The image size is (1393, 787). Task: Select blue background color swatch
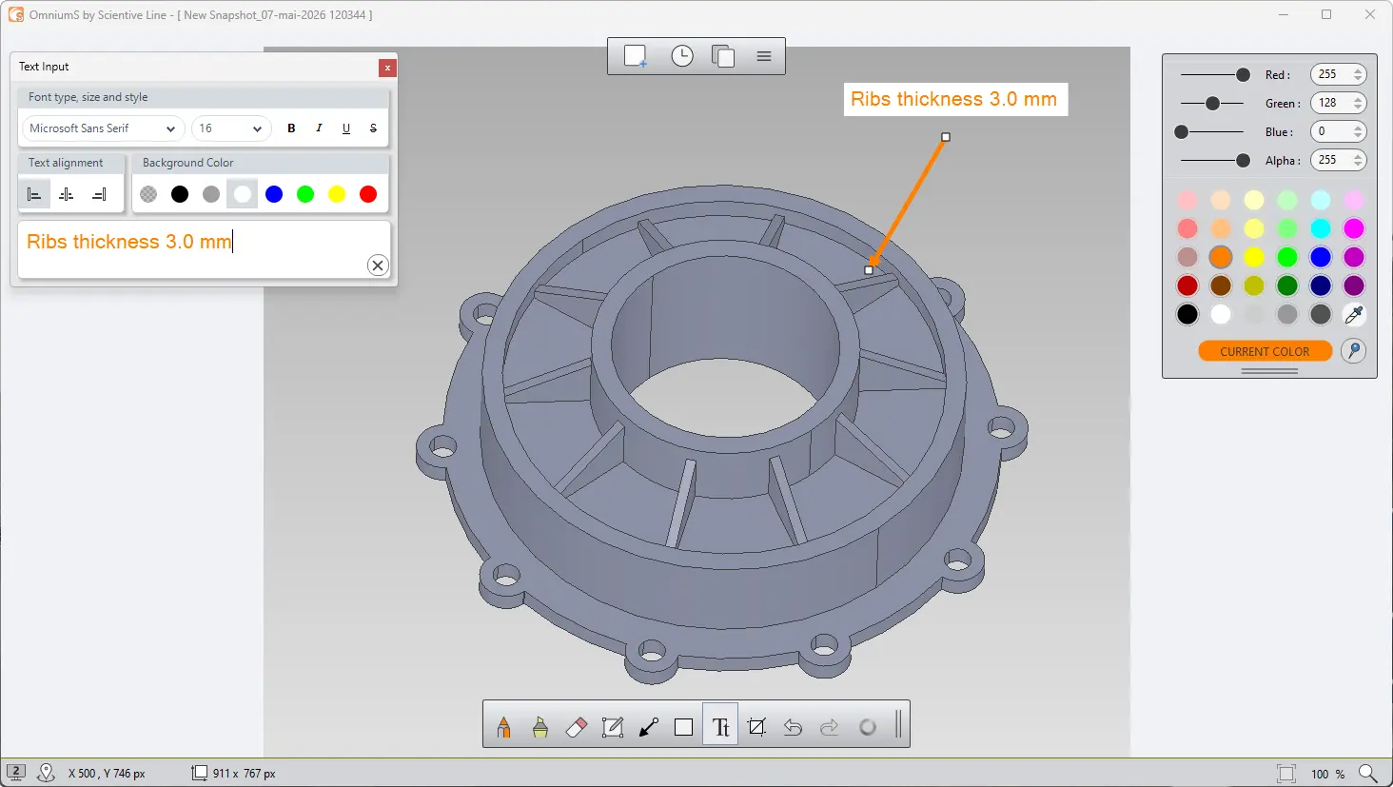click(x=274, y=194)
